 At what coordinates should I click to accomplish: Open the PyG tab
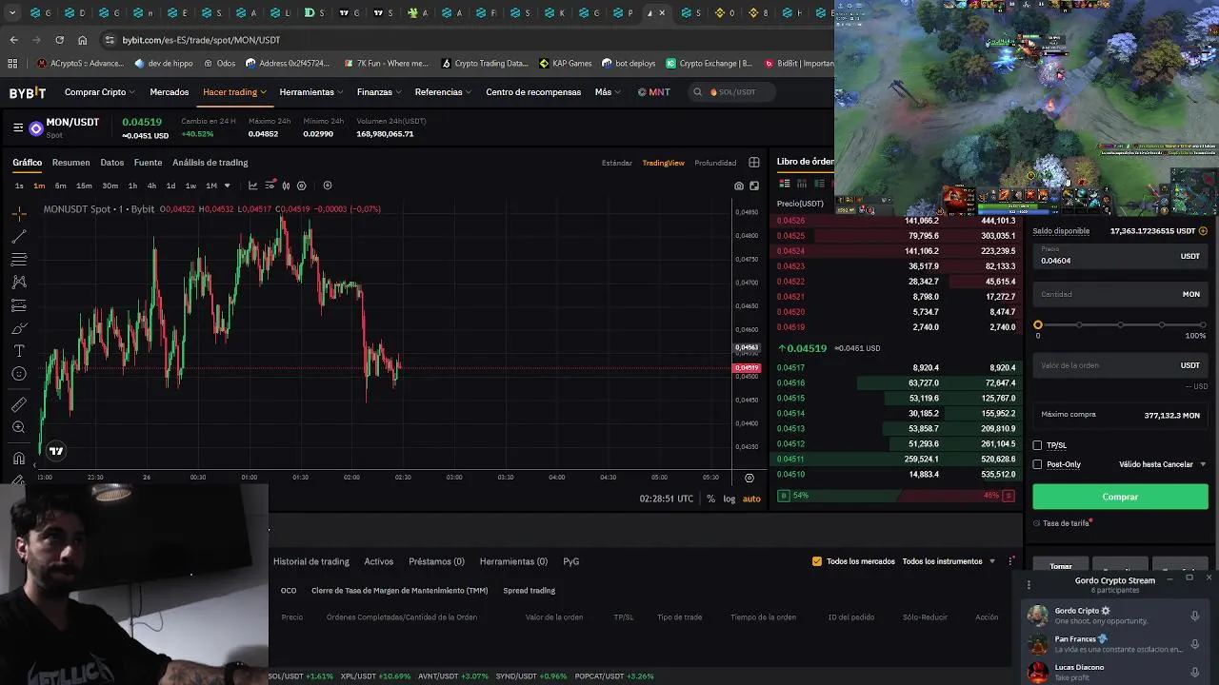click(571, 561)
